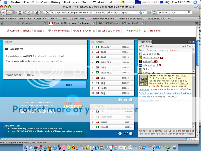Image resolution: width=201 pixels, height=151 pixels.
Task: Click the GamesFreak.net logo text
Action: pos(37,111)
